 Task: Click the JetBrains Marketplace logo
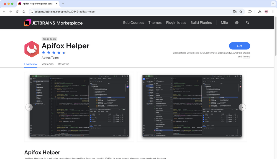[x=53, y=23]
